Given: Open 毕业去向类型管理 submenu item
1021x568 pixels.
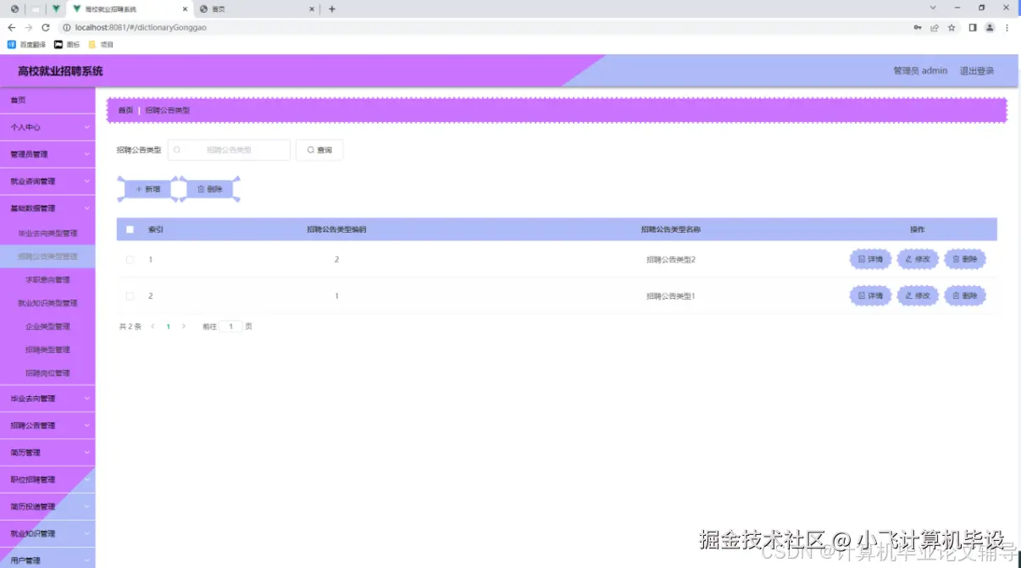Looking at the screenshot, I should pyautogui.click(x=47, y=233).
